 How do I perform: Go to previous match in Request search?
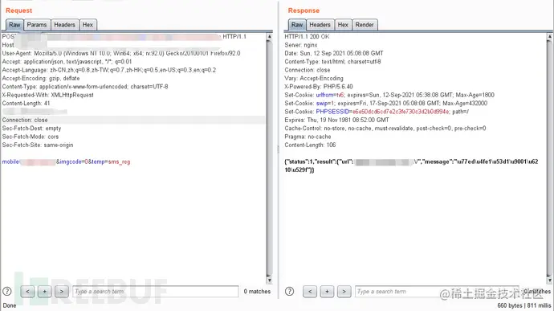pyautogui.click(x=27, y=292)
